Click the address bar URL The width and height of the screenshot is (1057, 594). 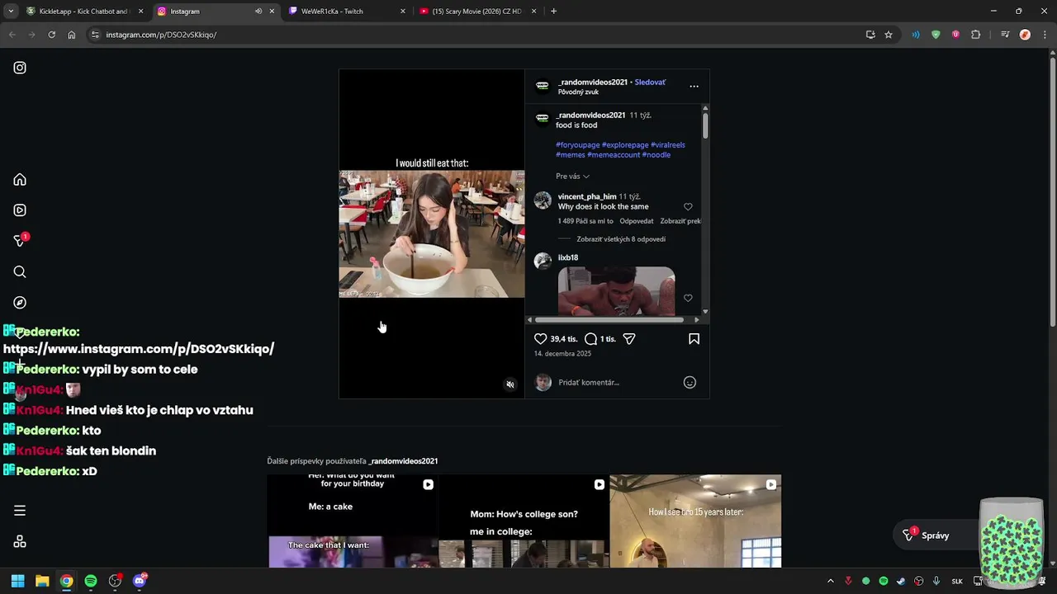(x=161, y=35)
